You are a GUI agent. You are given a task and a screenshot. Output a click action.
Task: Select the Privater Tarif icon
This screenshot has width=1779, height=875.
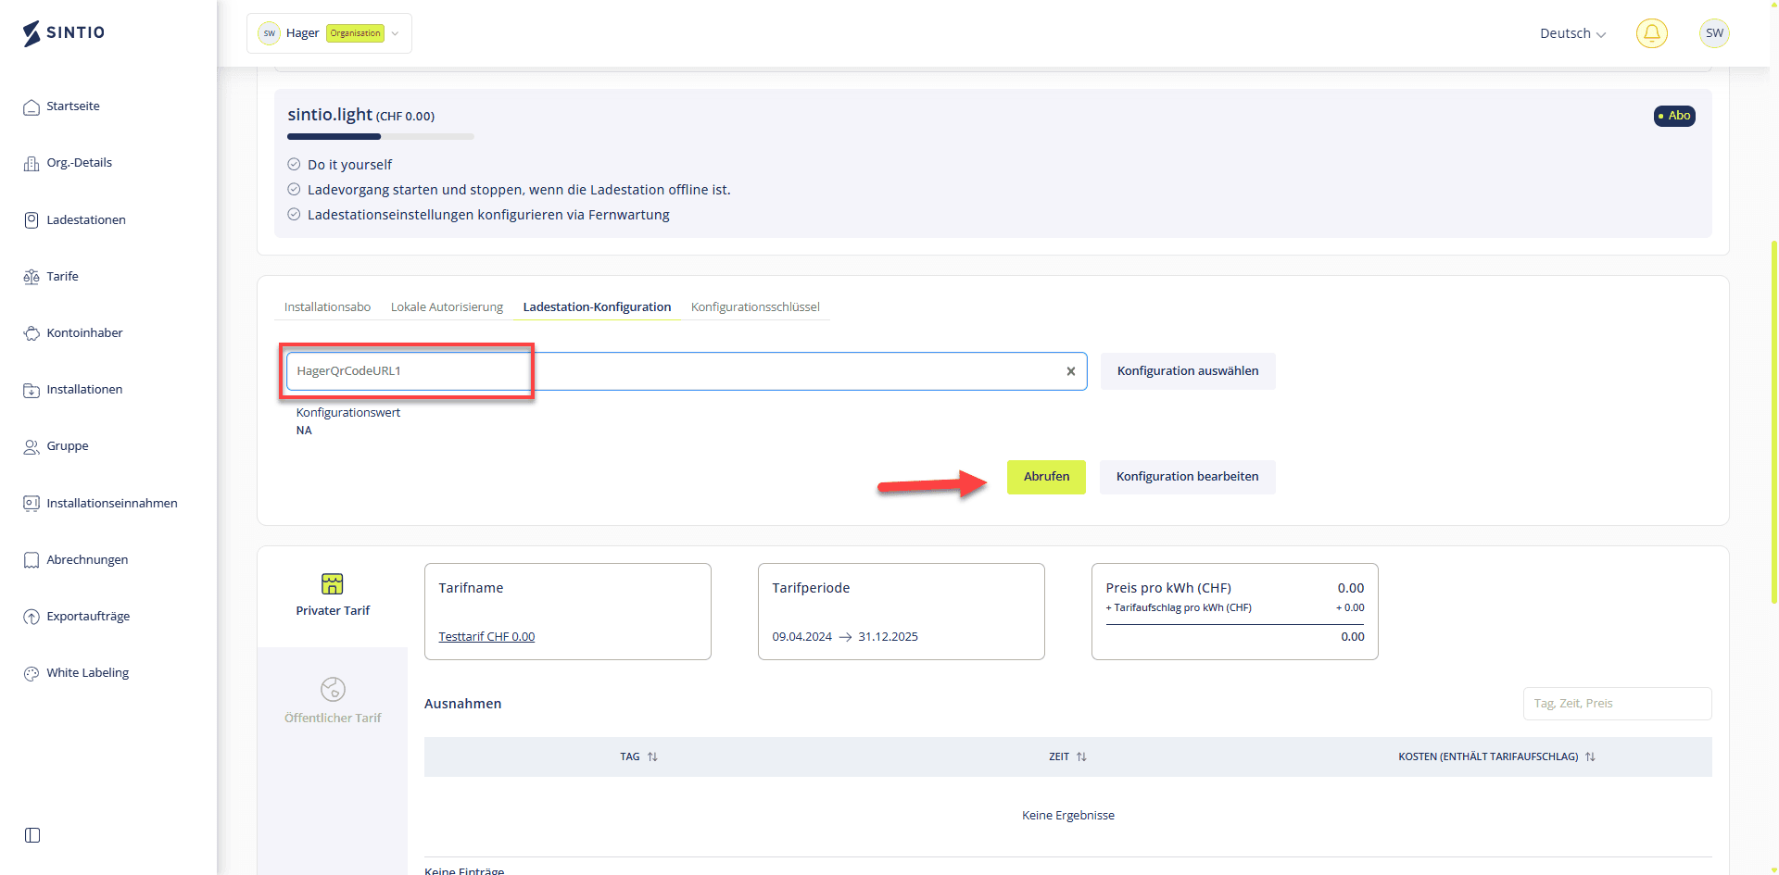pos(332,584)
